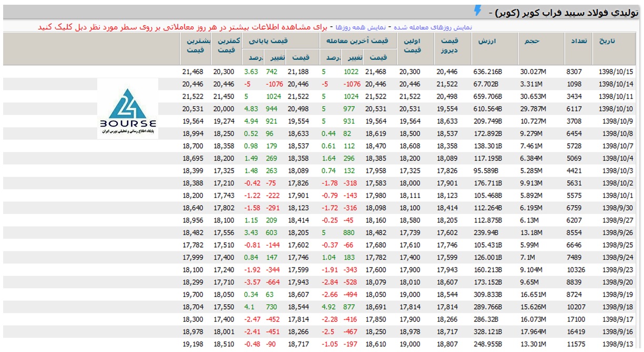Viewport: 644px width, 352px height.
Task: Click the closing percent cell 4.94
Action: pos(251,121)
